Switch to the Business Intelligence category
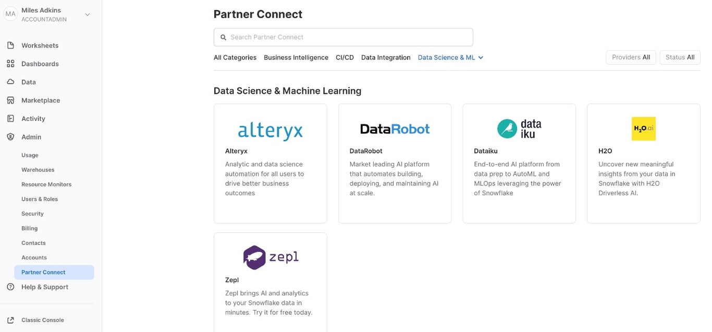The width and height of the screenshot is (712, 332). point(296,57)
